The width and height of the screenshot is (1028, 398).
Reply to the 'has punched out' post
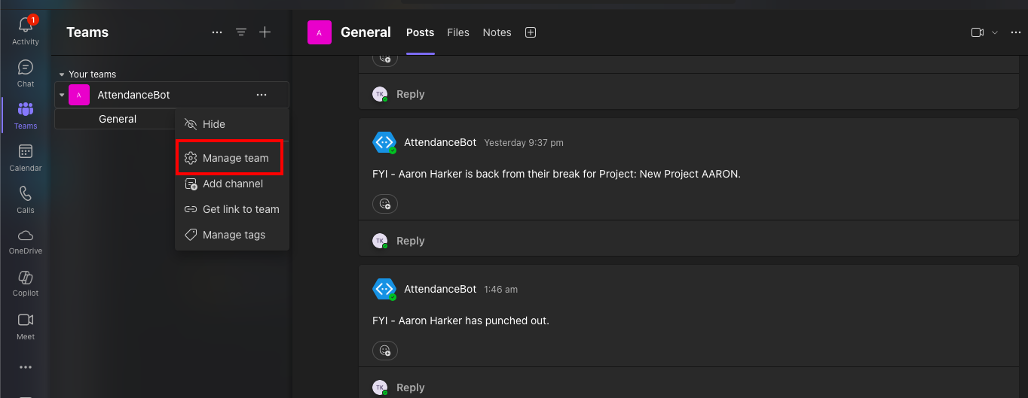coord(410,387)
